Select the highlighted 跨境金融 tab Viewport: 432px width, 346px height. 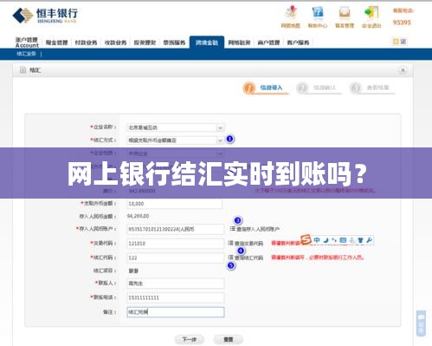[207, 42]
